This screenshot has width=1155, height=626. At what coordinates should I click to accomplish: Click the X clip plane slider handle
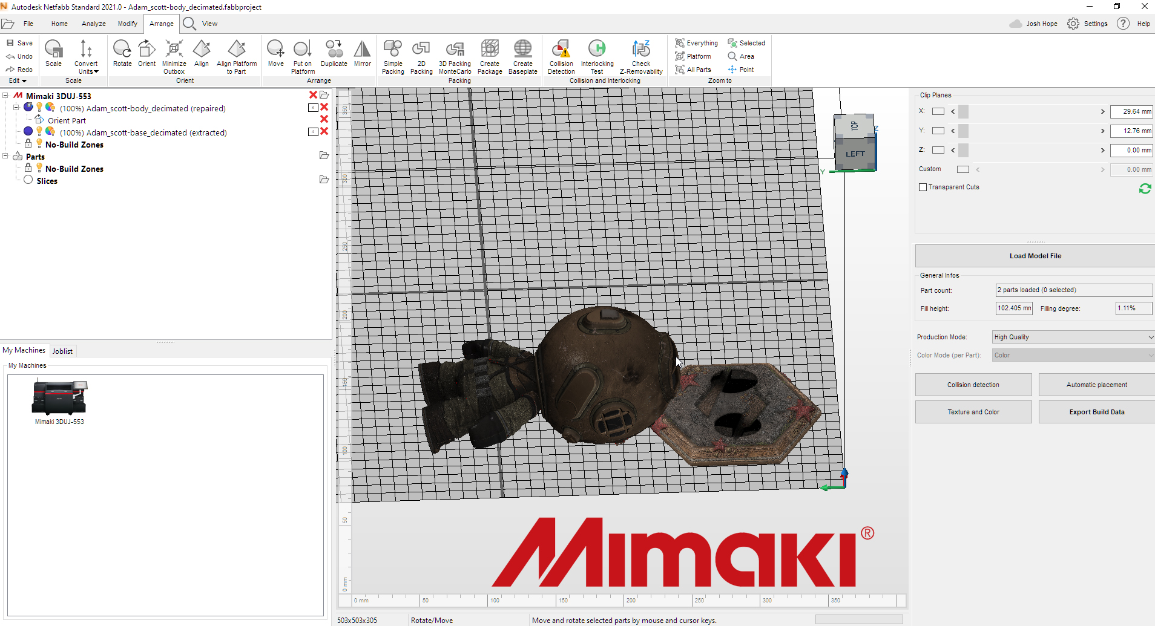tap(963, 111)
